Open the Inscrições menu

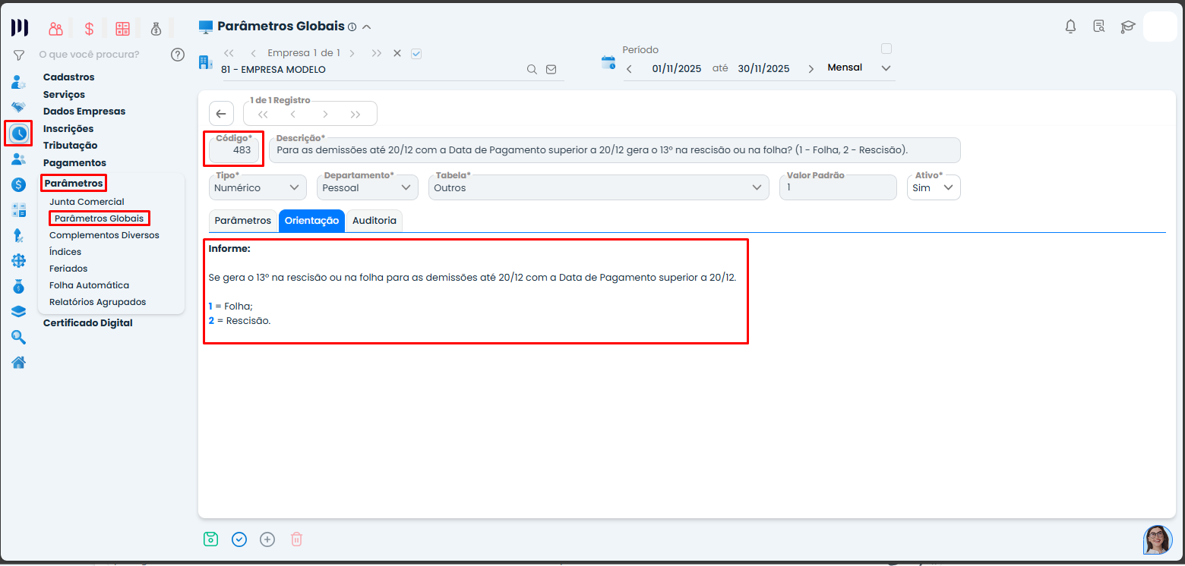68,128
